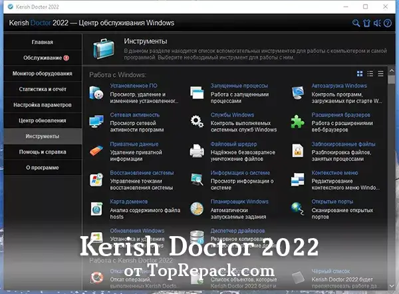399x294 pixels.
Task: Open the Сетевая активность link
Action: (135, 115)
